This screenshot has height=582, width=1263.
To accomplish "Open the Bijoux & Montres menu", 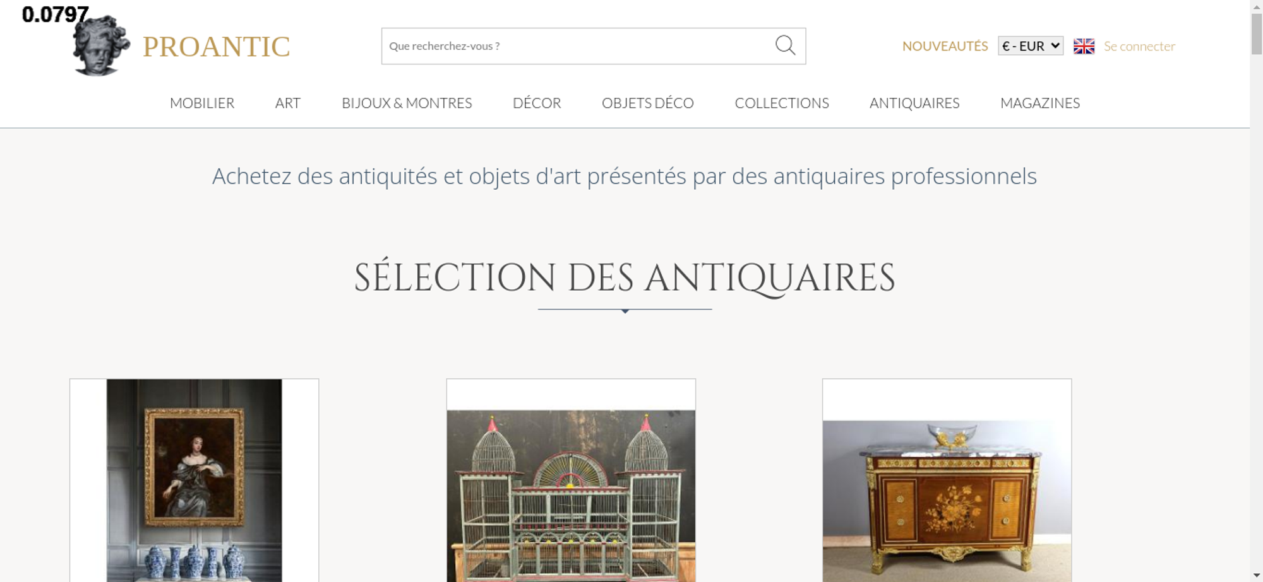I will pos(407,103).
